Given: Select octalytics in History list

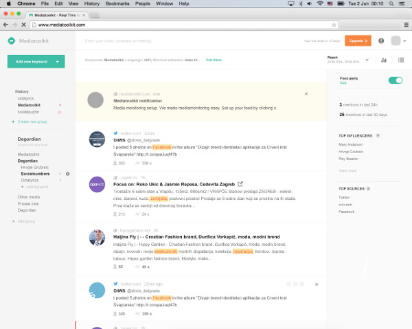Looking at the screenshot, I should coord(25,98).
